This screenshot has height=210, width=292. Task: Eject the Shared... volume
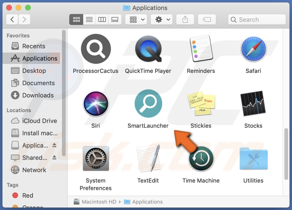tap(54, 157)
